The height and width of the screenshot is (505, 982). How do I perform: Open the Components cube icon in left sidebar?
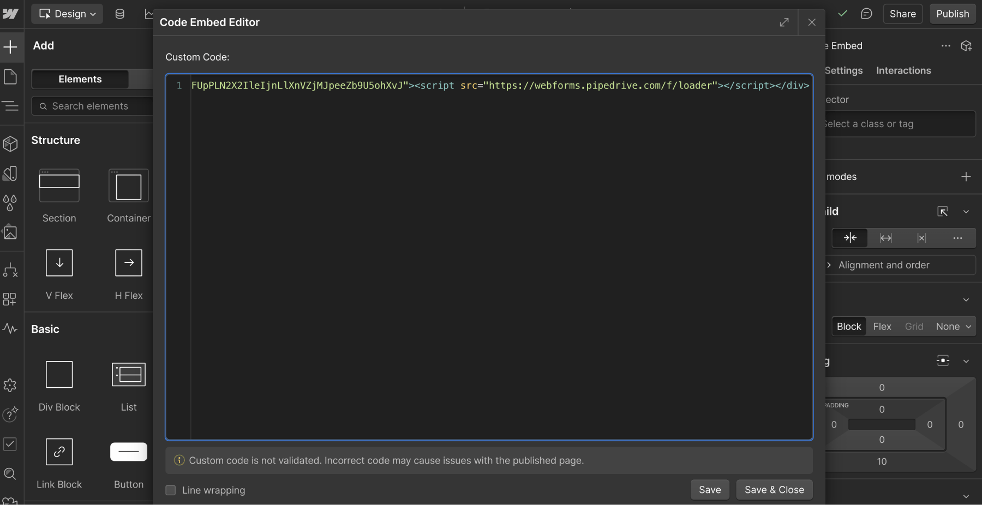point(10,143)
